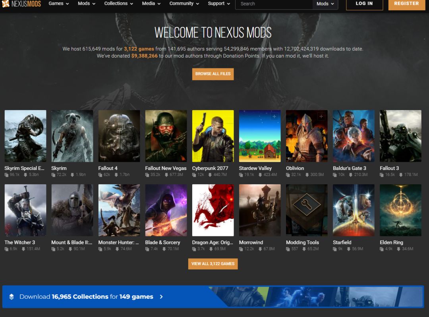Open the Support dropdown
Viewport: 429px width, 317px height.
219,4
